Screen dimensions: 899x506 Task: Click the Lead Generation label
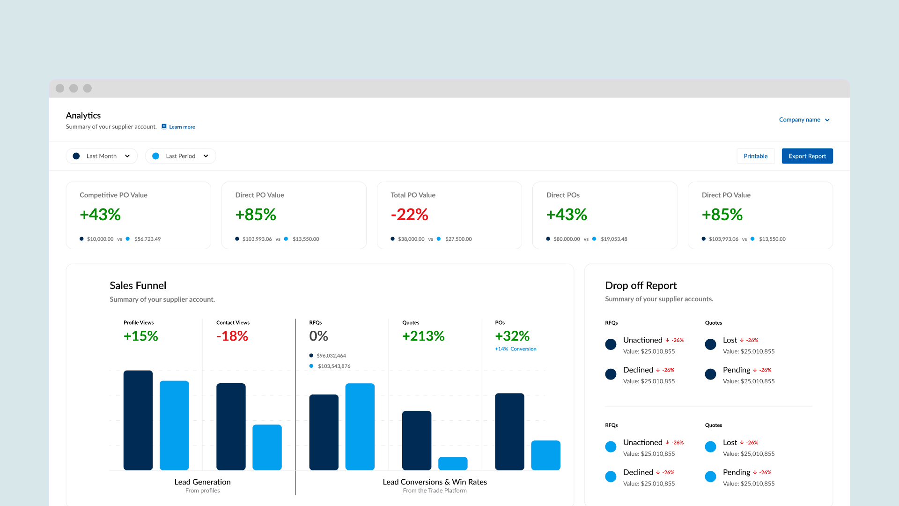[202, 482]
